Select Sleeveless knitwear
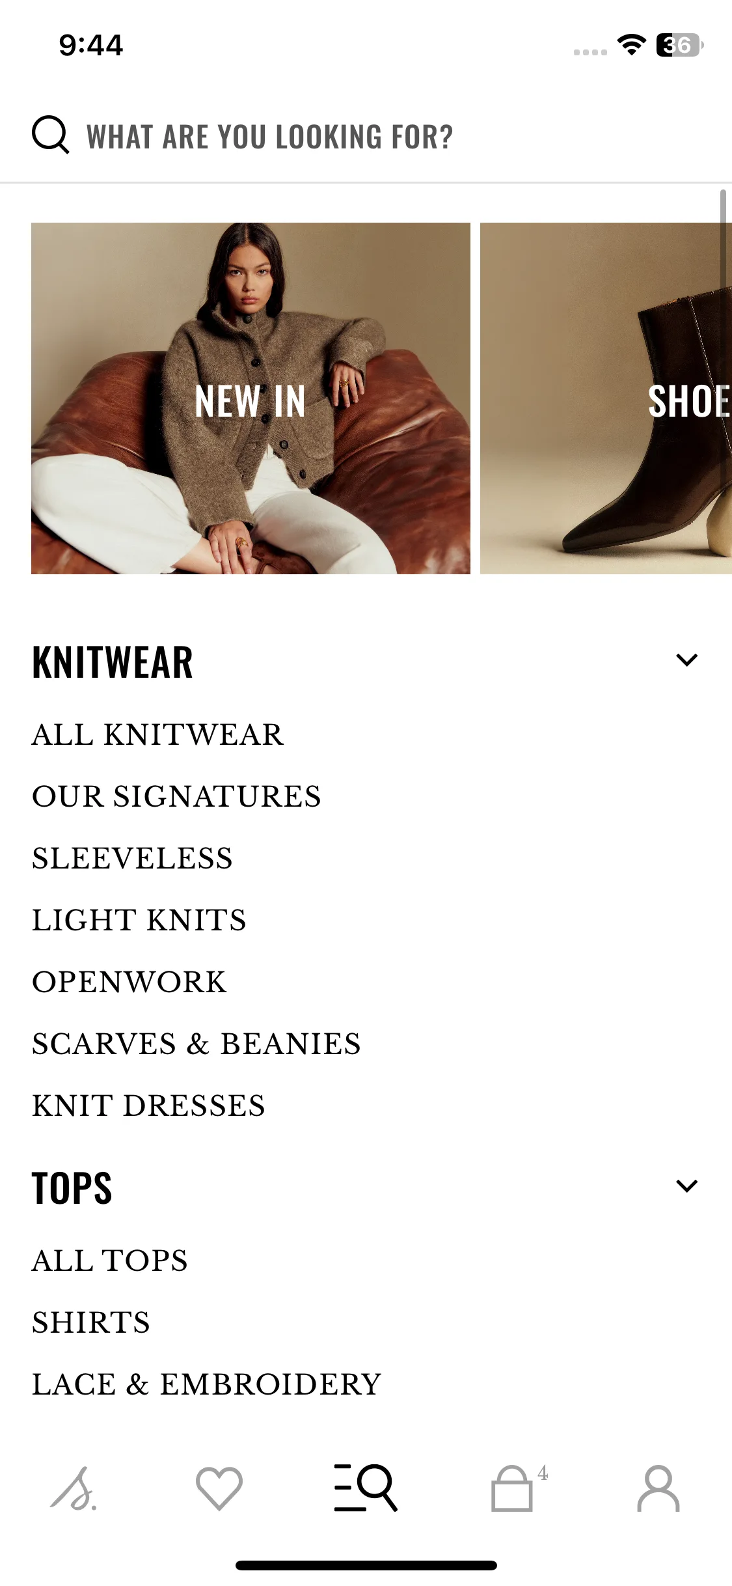 (x=133, y=859)
